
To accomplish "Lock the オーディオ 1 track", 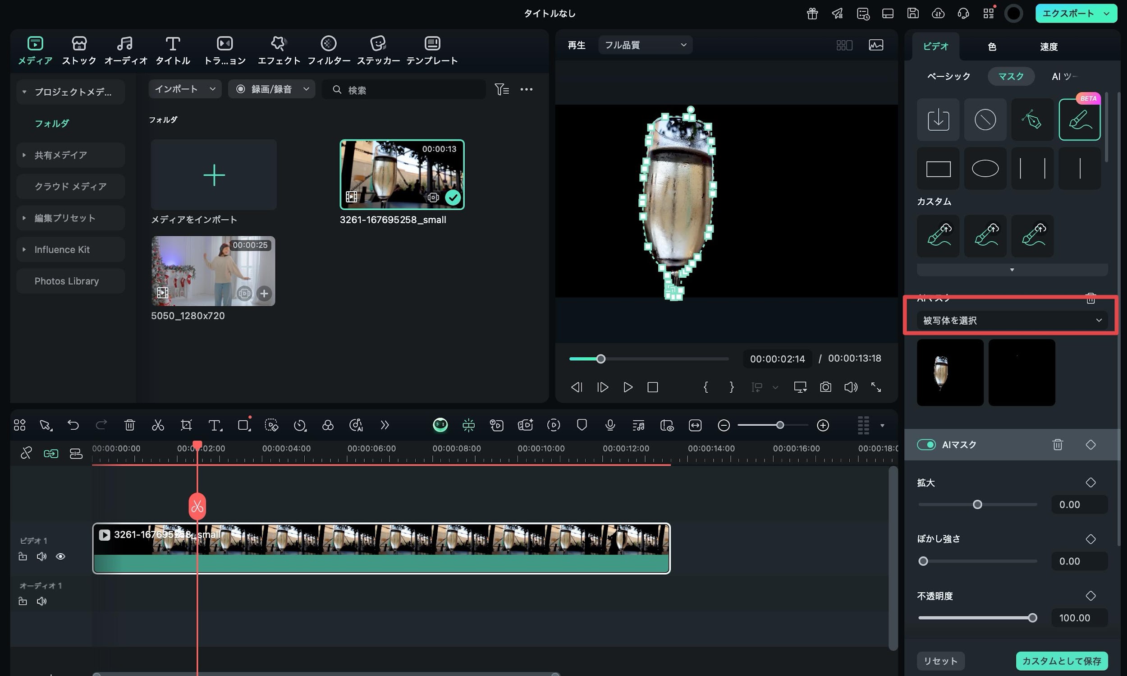I will coord(22,601).
